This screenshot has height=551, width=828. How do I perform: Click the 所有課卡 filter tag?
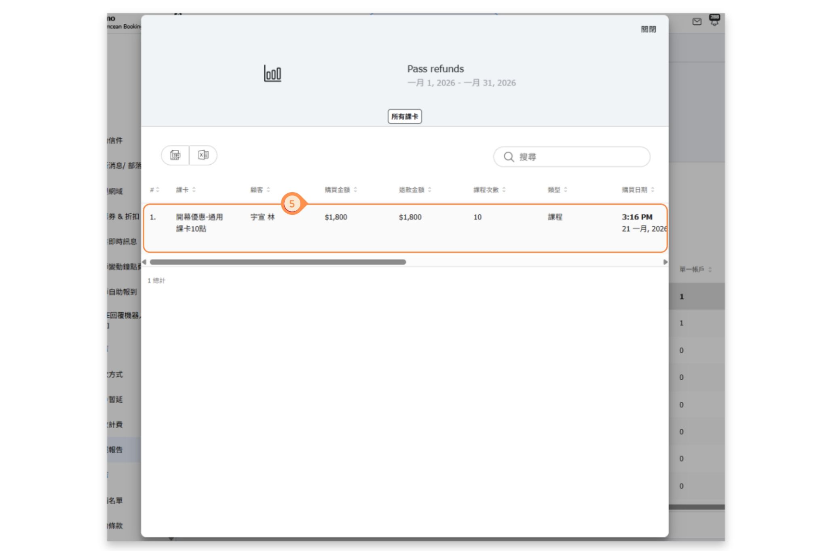click(404, 117)
